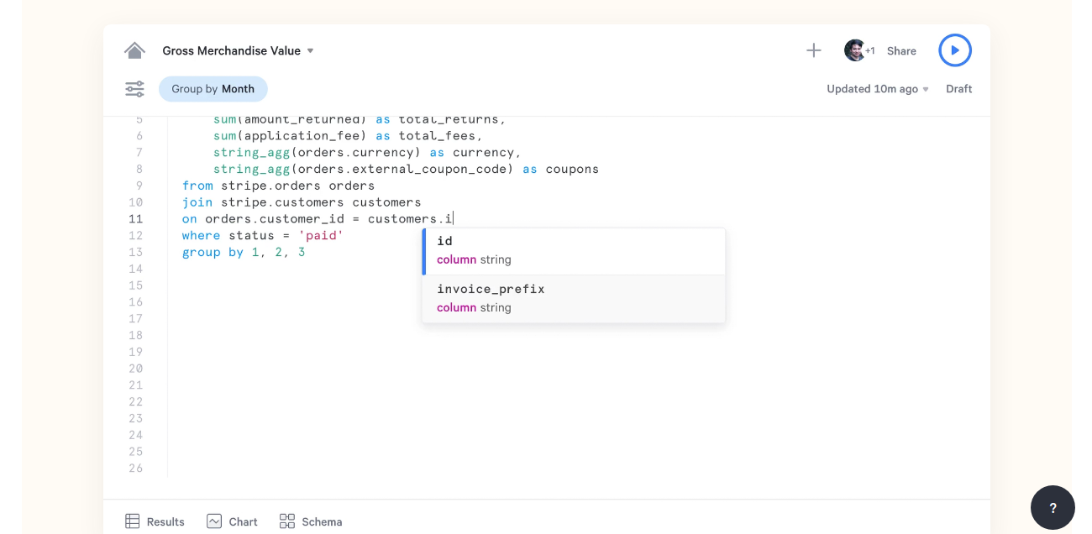
Task: Open the help question mark button
Action: click(1053, 507)
